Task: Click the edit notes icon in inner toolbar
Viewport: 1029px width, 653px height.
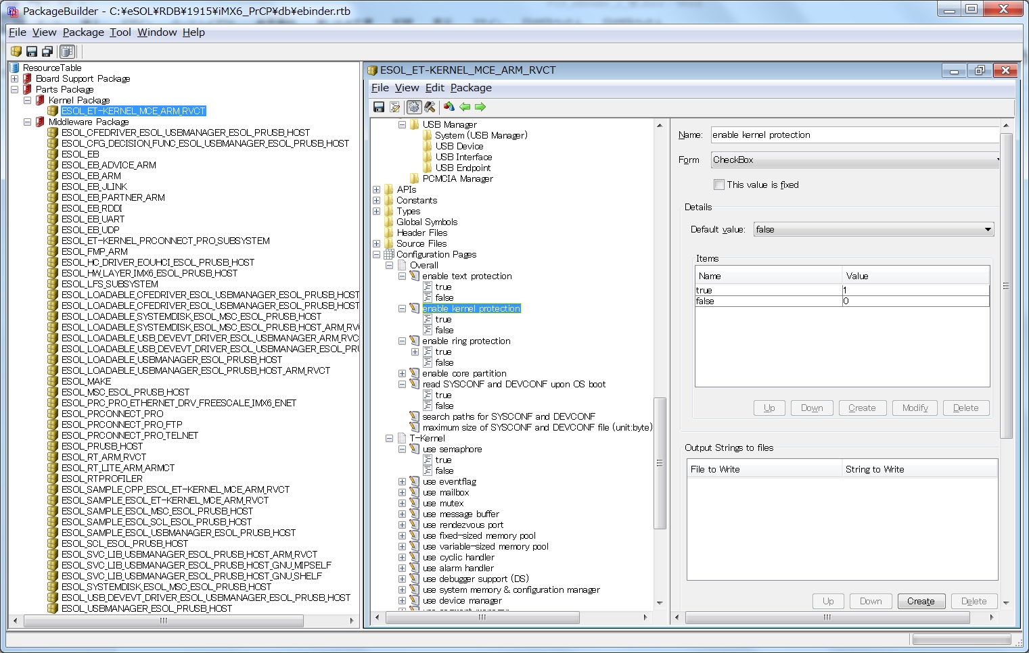Action: tap(395, 107)
